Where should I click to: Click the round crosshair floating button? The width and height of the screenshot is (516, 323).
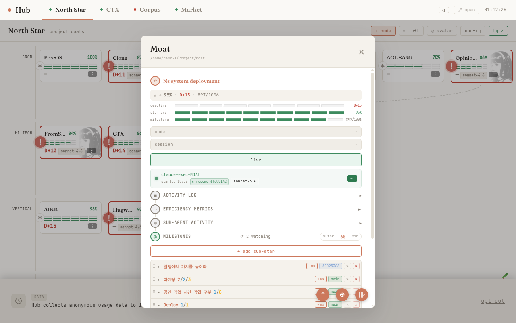click(342, 295)
